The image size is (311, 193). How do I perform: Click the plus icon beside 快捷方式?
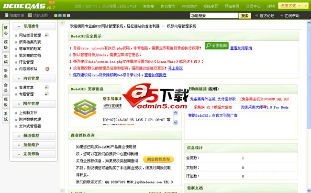point(306,6)
